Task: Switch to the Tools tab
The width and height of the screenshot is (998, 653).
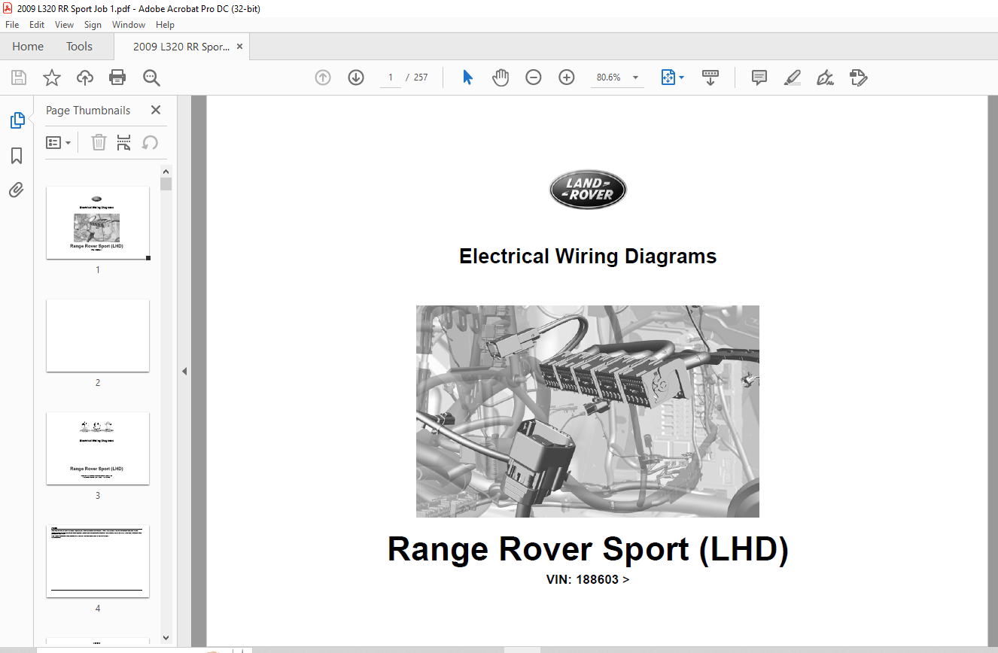Action: pyautogui.click(x=79, y=47)
